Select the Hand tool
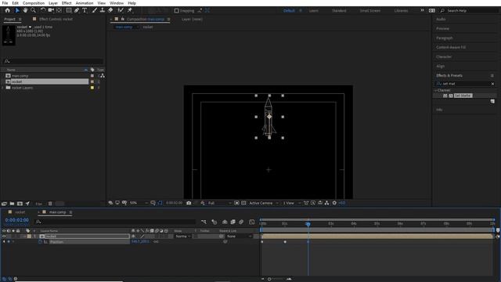This screenshot has width=501, height=282. coord(25,10)
